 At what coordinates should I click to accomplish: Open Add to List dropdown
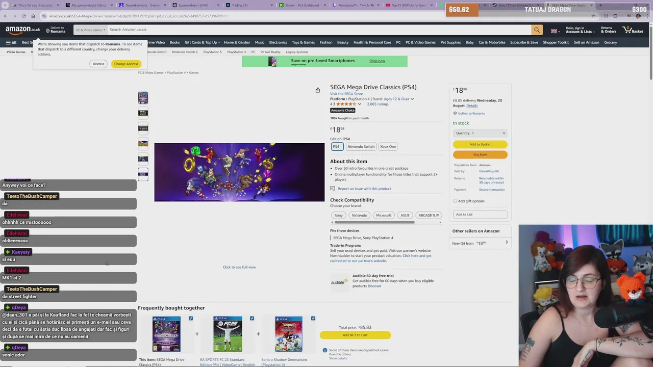(x=480, y=215)
